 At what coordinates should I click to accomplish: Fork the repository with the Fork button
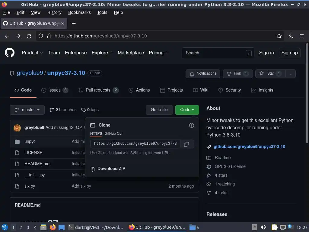238,74
